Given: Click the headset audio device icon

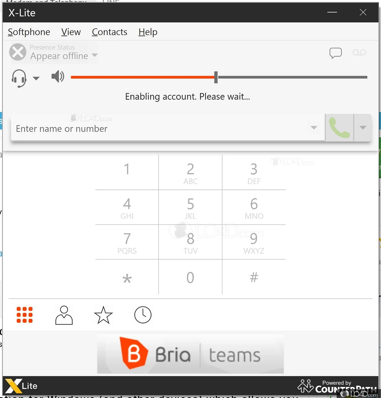Looking at the screenshot, I should pos(19,78).
